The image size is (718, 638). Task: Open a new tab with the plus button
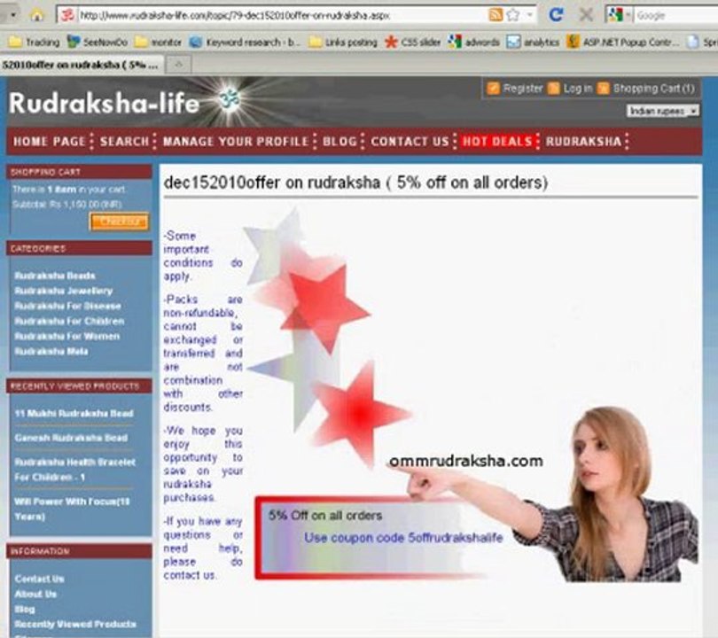[x=178, y=65]
